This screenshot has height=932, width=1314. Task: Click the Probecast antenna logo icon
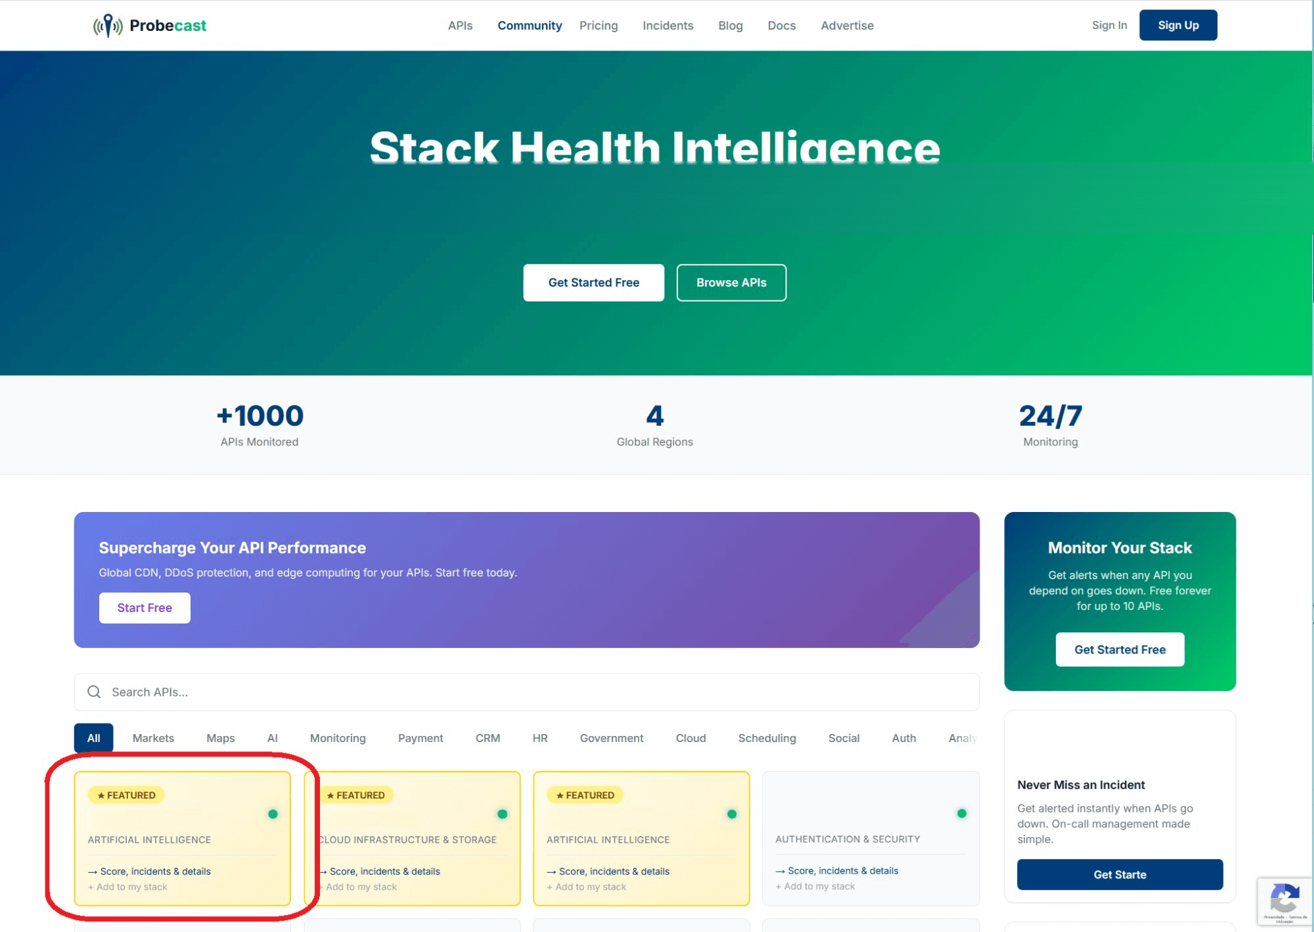tap(108, 25)
